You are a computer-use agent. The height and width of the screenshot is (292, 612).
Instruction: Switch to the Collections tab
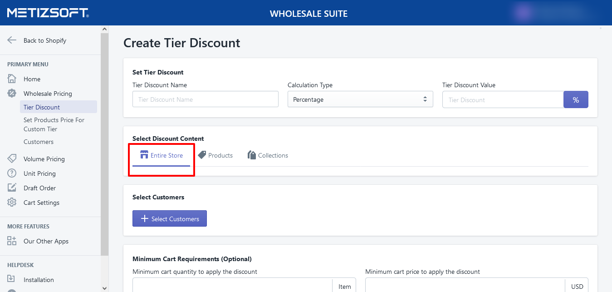[268, 156]
